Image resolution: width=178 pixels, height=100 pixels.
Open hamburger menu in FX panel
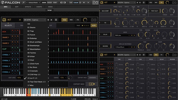(x=144, y=3)
